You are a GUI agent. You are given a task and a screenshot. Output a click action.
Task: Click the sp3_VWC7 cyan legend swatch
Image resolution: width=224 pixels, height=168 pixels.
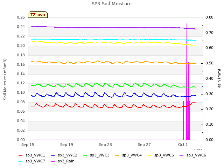[20, 162]
